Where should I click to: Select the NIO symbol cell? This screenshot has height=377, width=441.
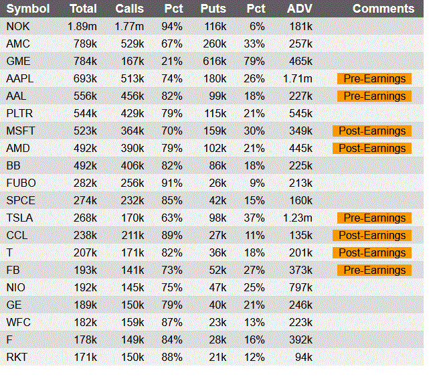[x=15, y=287]
